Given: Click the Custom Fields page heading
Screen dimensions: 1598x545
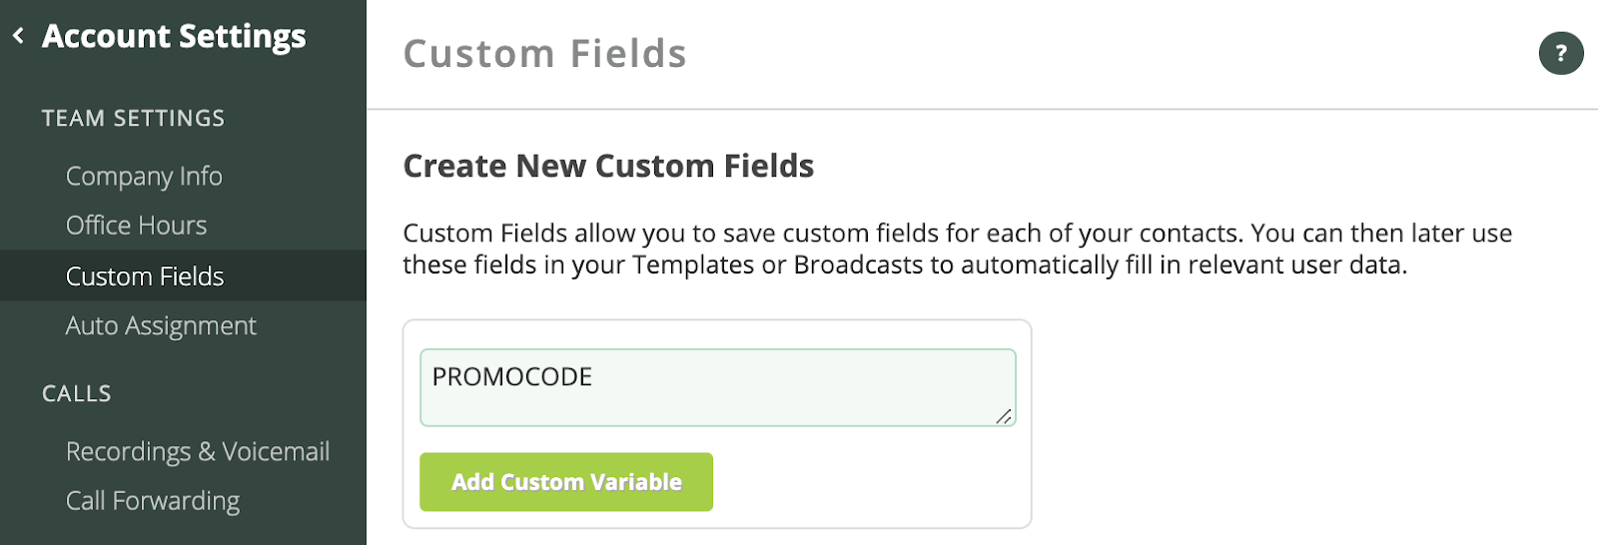Looking at the screenshot, I should pyautogui.click(x=544, y=54).
